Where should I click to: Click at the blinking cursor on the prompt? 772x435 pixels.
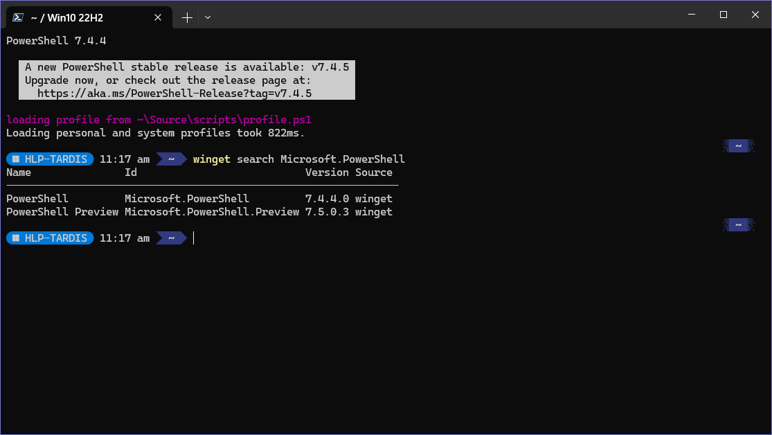click(x=193, y=238)
